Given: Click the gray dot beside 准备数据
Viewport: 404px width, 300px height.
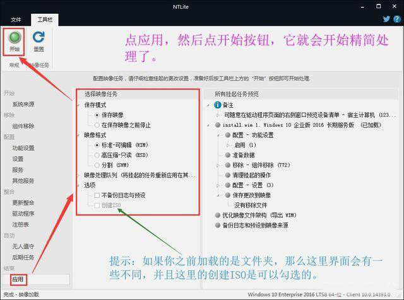Looking at the screenshot, I should coord(227,155).
